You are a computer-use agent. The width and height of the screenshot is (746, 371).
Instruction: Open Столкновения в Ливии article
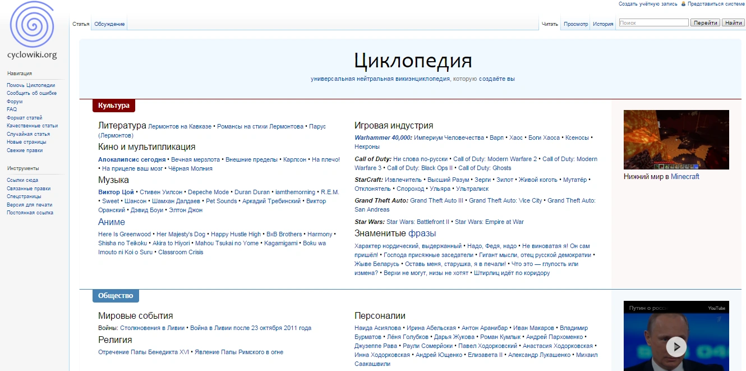(153, 328)
